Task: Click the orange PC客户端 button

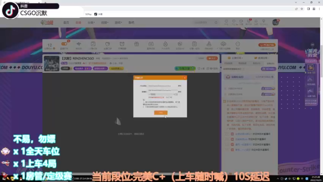Action: pos(267,45)
